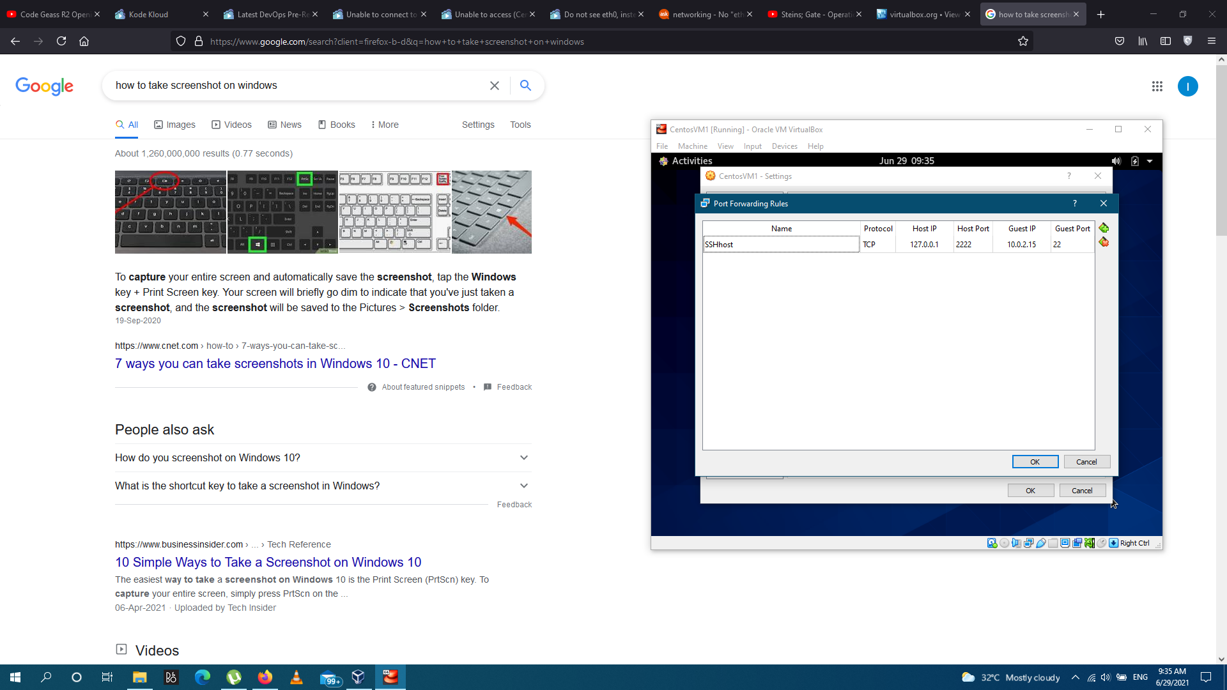This screenshot has height=690, width=1227.
Task: Click green CPU execution indicator in VirtualBox status bar
Action: click(x=1089, y=543)
